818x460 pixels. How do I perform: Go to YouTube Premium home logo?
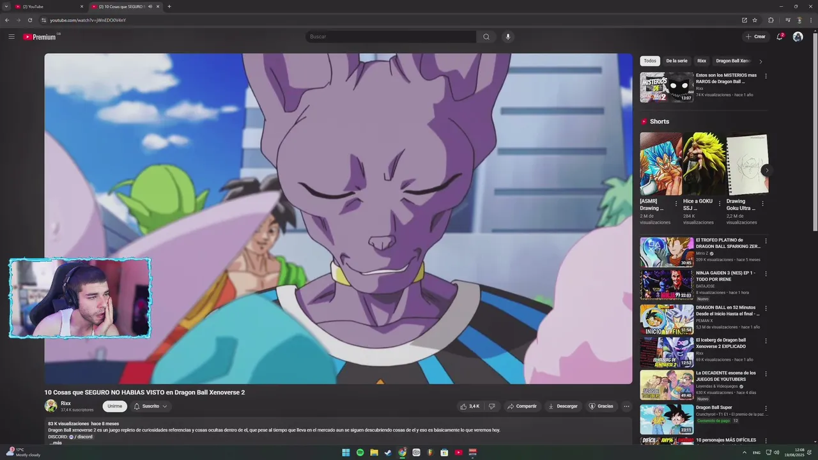[x=40, y=37]
